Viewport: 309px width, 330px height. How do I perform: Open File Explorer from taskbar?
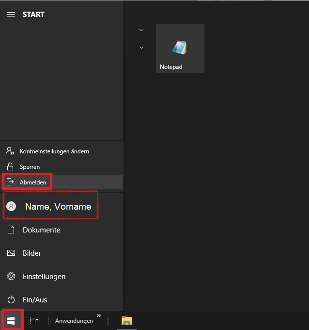coord(127,321)
